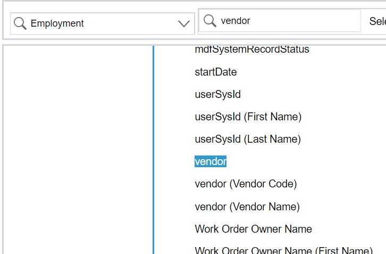Image resolution: width=386 pixels, height=254 pixels.
Task: Click the search icon beside vendor text
Action: click(209, 21)
